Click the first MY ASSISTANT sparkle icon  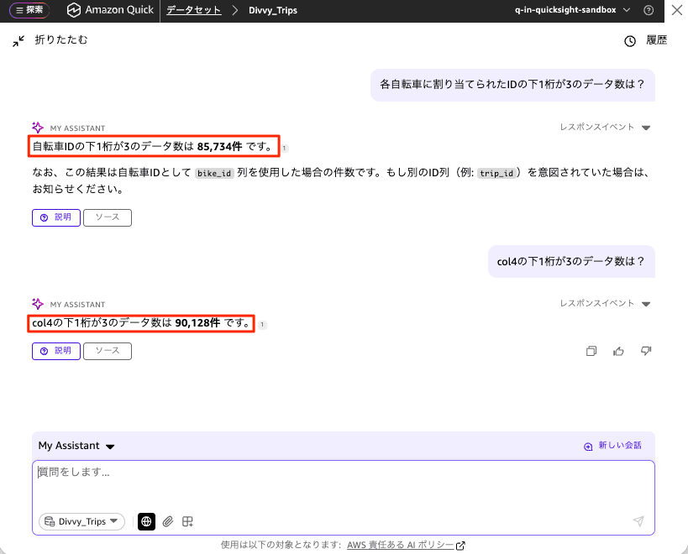coord(38,128)
